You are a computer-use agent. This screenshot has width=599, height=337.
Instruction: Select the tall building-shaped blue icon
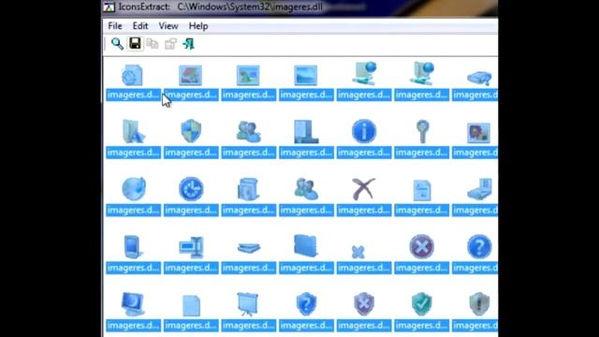point(306,132)
